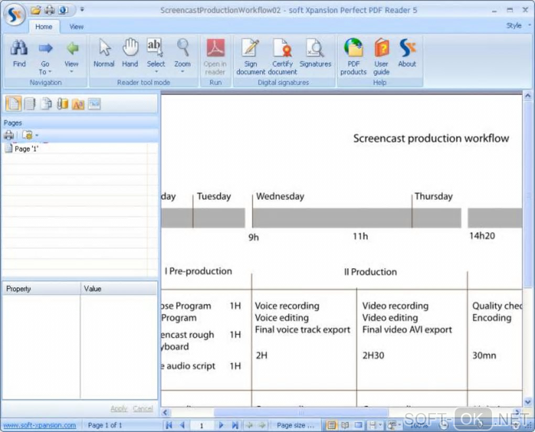
Task: Click 'Screencast production workflow' title text
Action: click(431, 138)
